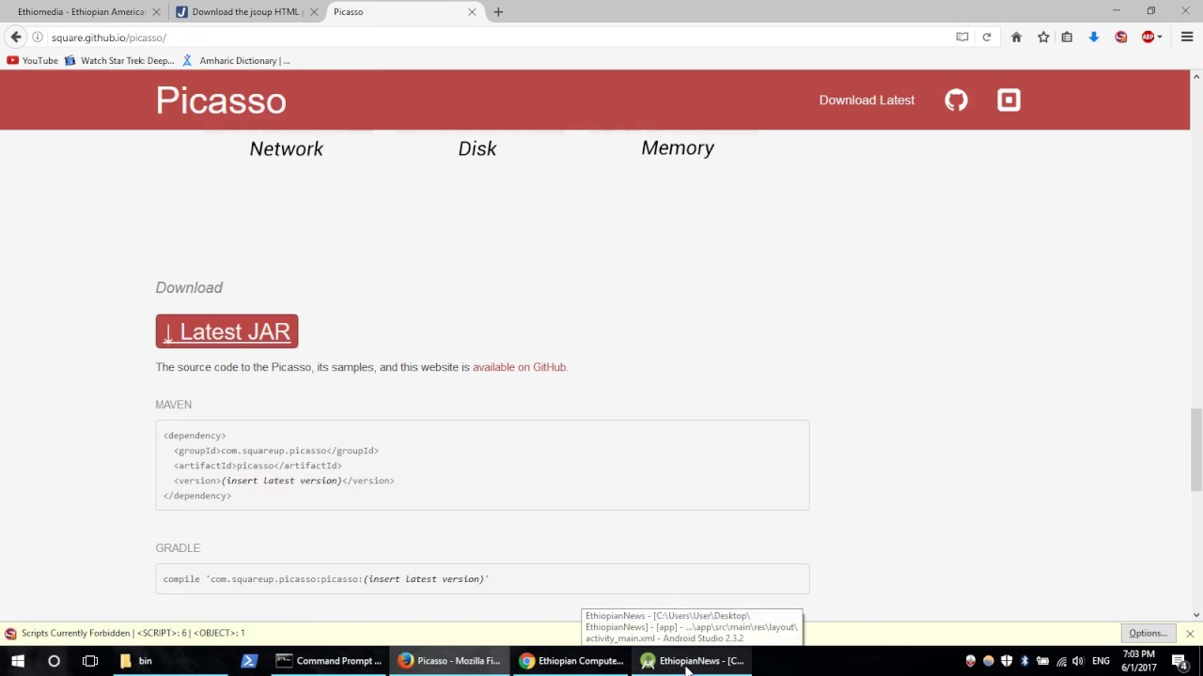Open the Firefox hamburger menu
Screen dimensions: 1203x676
[x=1187, y=38]
